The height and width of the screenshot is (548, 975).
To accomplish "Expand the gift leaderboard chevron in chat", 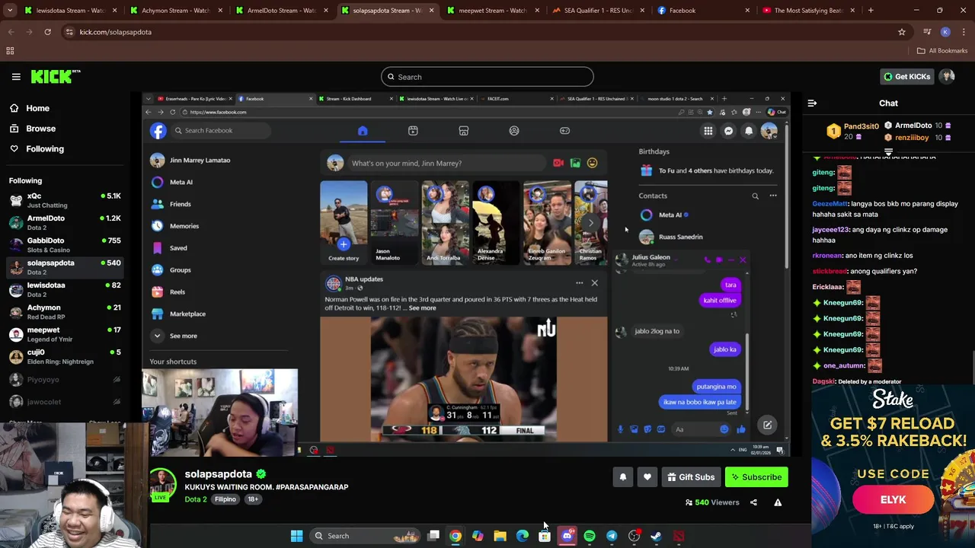I will click(x=888, y=152).
